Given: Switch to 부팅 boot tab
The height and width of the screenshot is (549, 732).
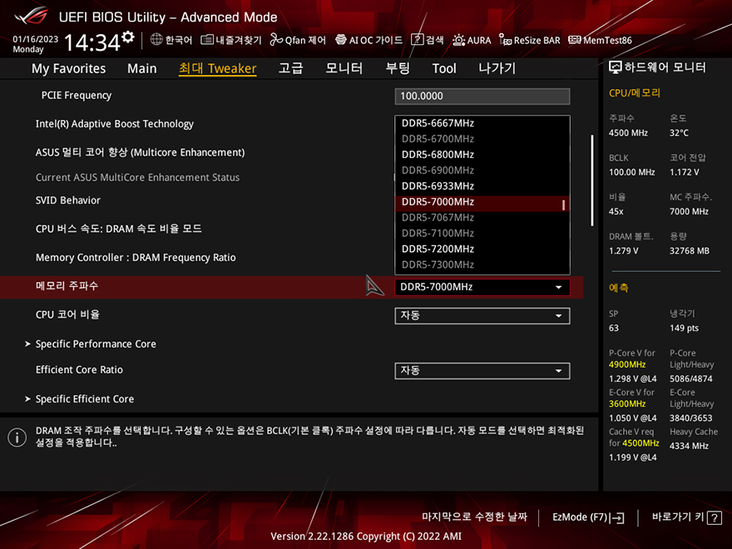Looking at the screenshot, I should 398,68.
